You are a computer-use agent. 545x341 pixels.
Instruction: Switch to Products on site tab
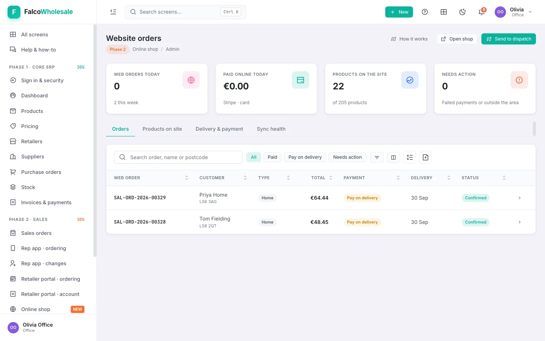coord(162,129)
